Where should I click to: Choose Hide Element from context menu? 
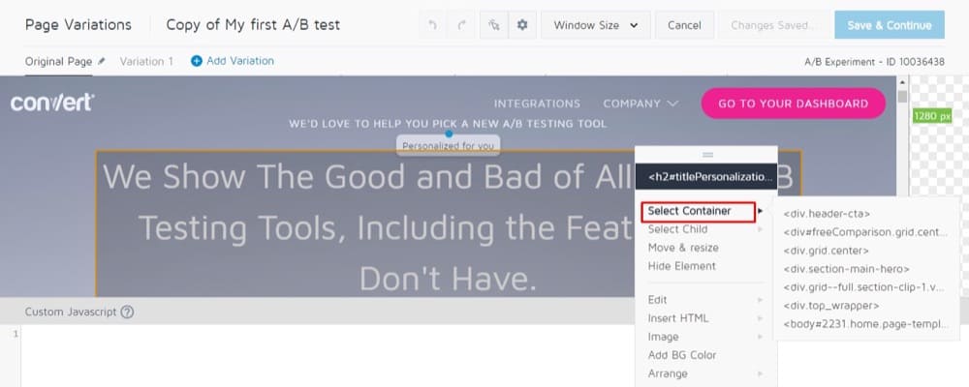681,266
